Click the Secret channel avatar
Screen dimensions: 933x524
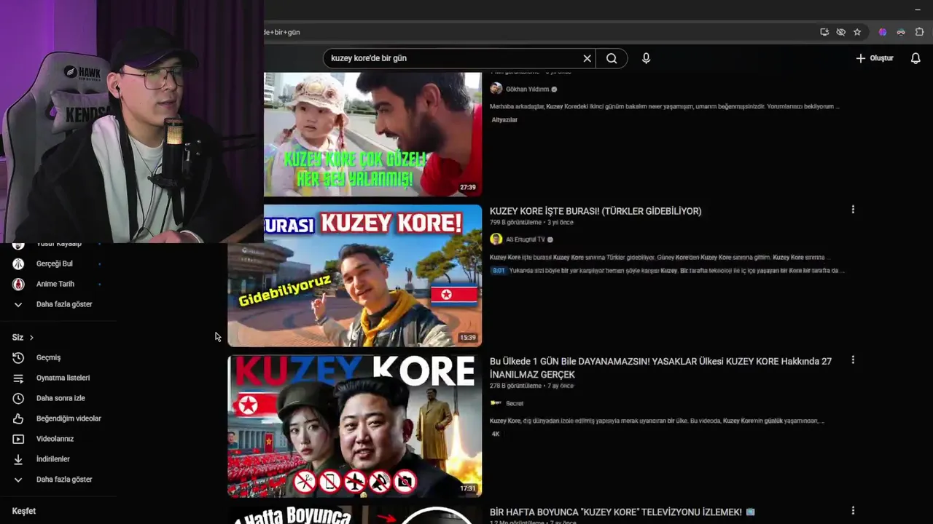click(x=496, y=402)
